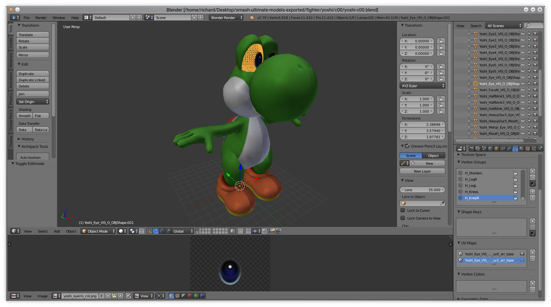Pin the image with the pin icon
Screen dimensions: 551x307
(x=128, y=296)
